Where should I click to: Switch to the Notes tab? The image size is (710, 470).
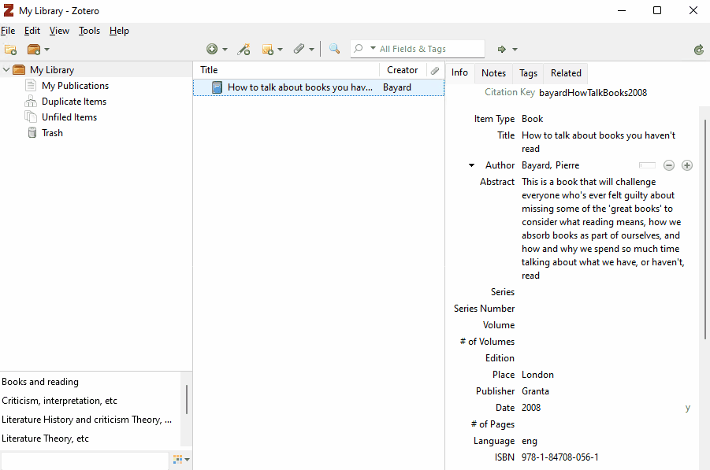pos(493,73)
